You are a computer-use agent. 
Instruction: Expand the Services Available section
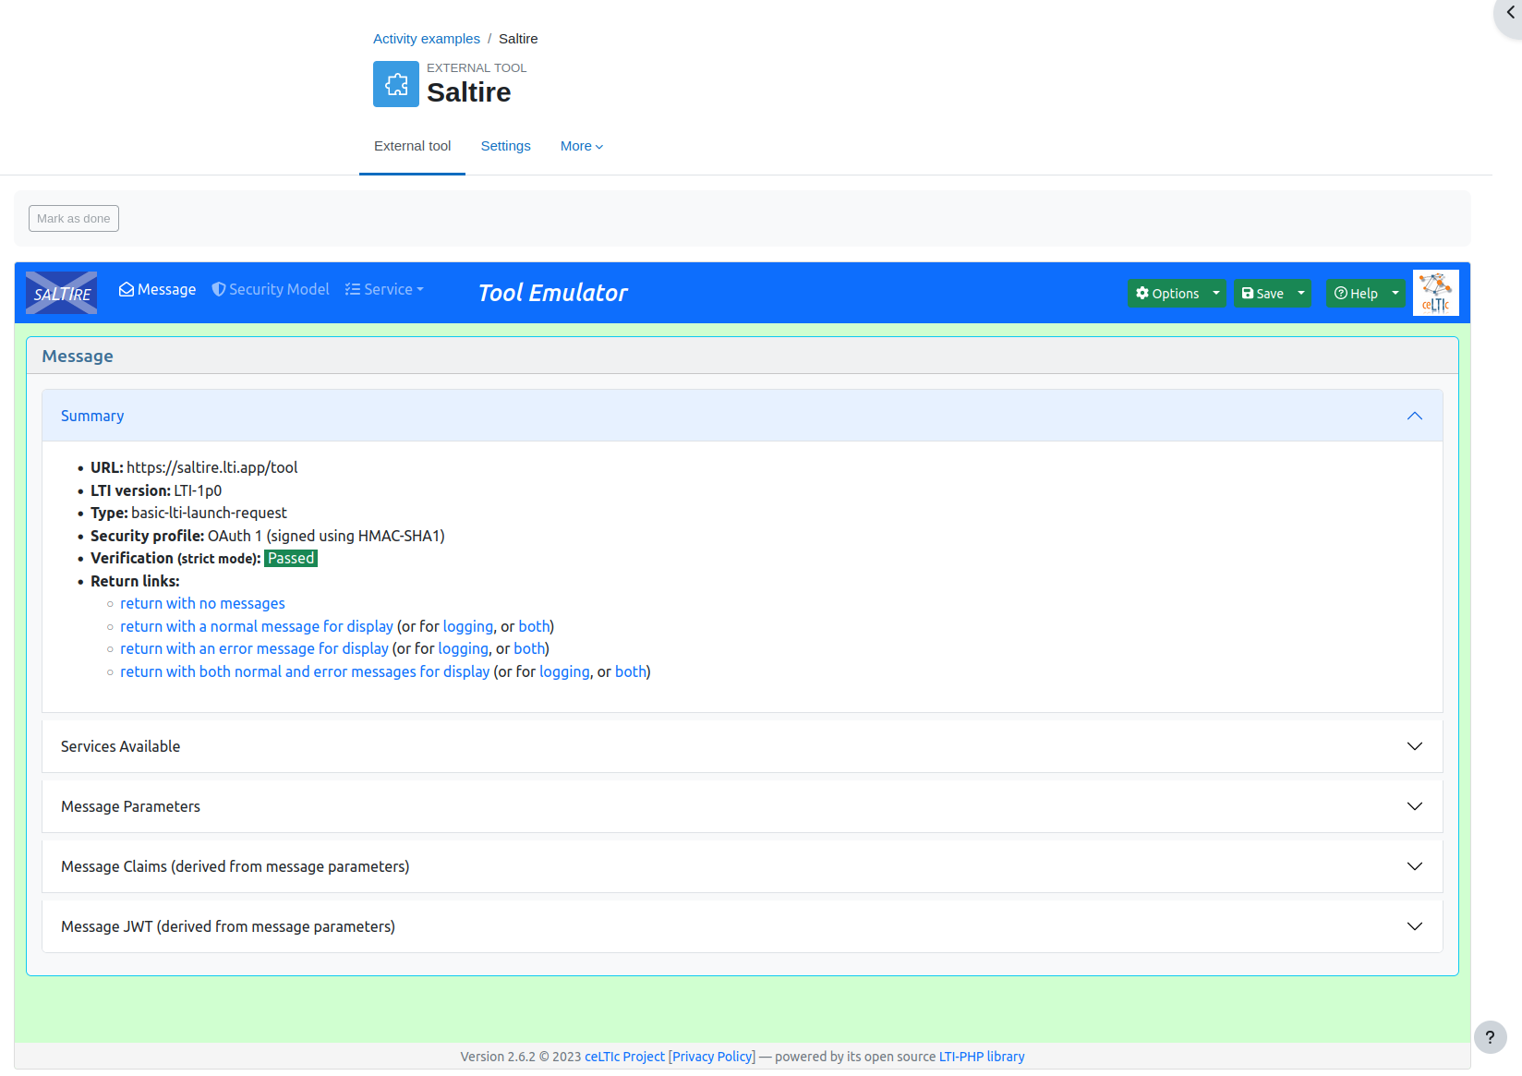(x=743, y=746)
